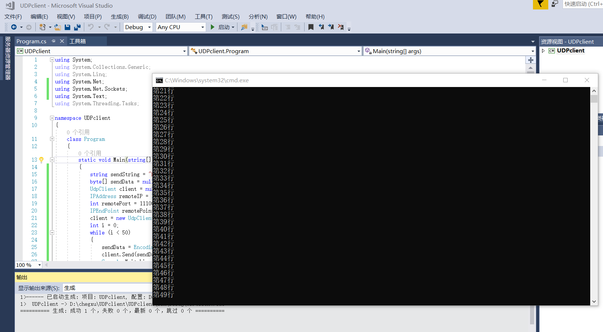The width and height of the screenshot is (603, 332).
Task: Click the Navigate Forward arrow icon
Action: pos(29,27)
